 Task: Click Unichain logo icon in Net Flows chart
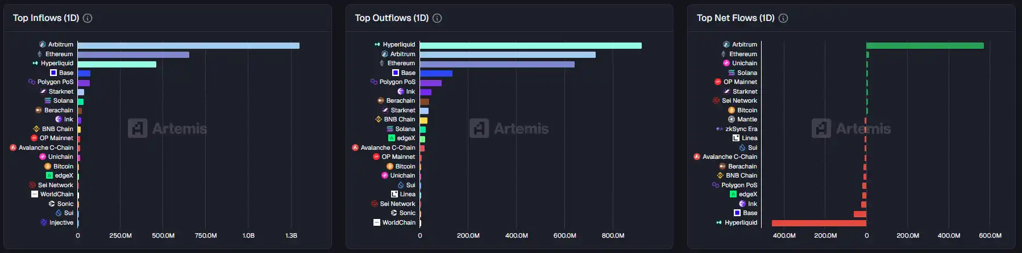(x=726, y=63)
